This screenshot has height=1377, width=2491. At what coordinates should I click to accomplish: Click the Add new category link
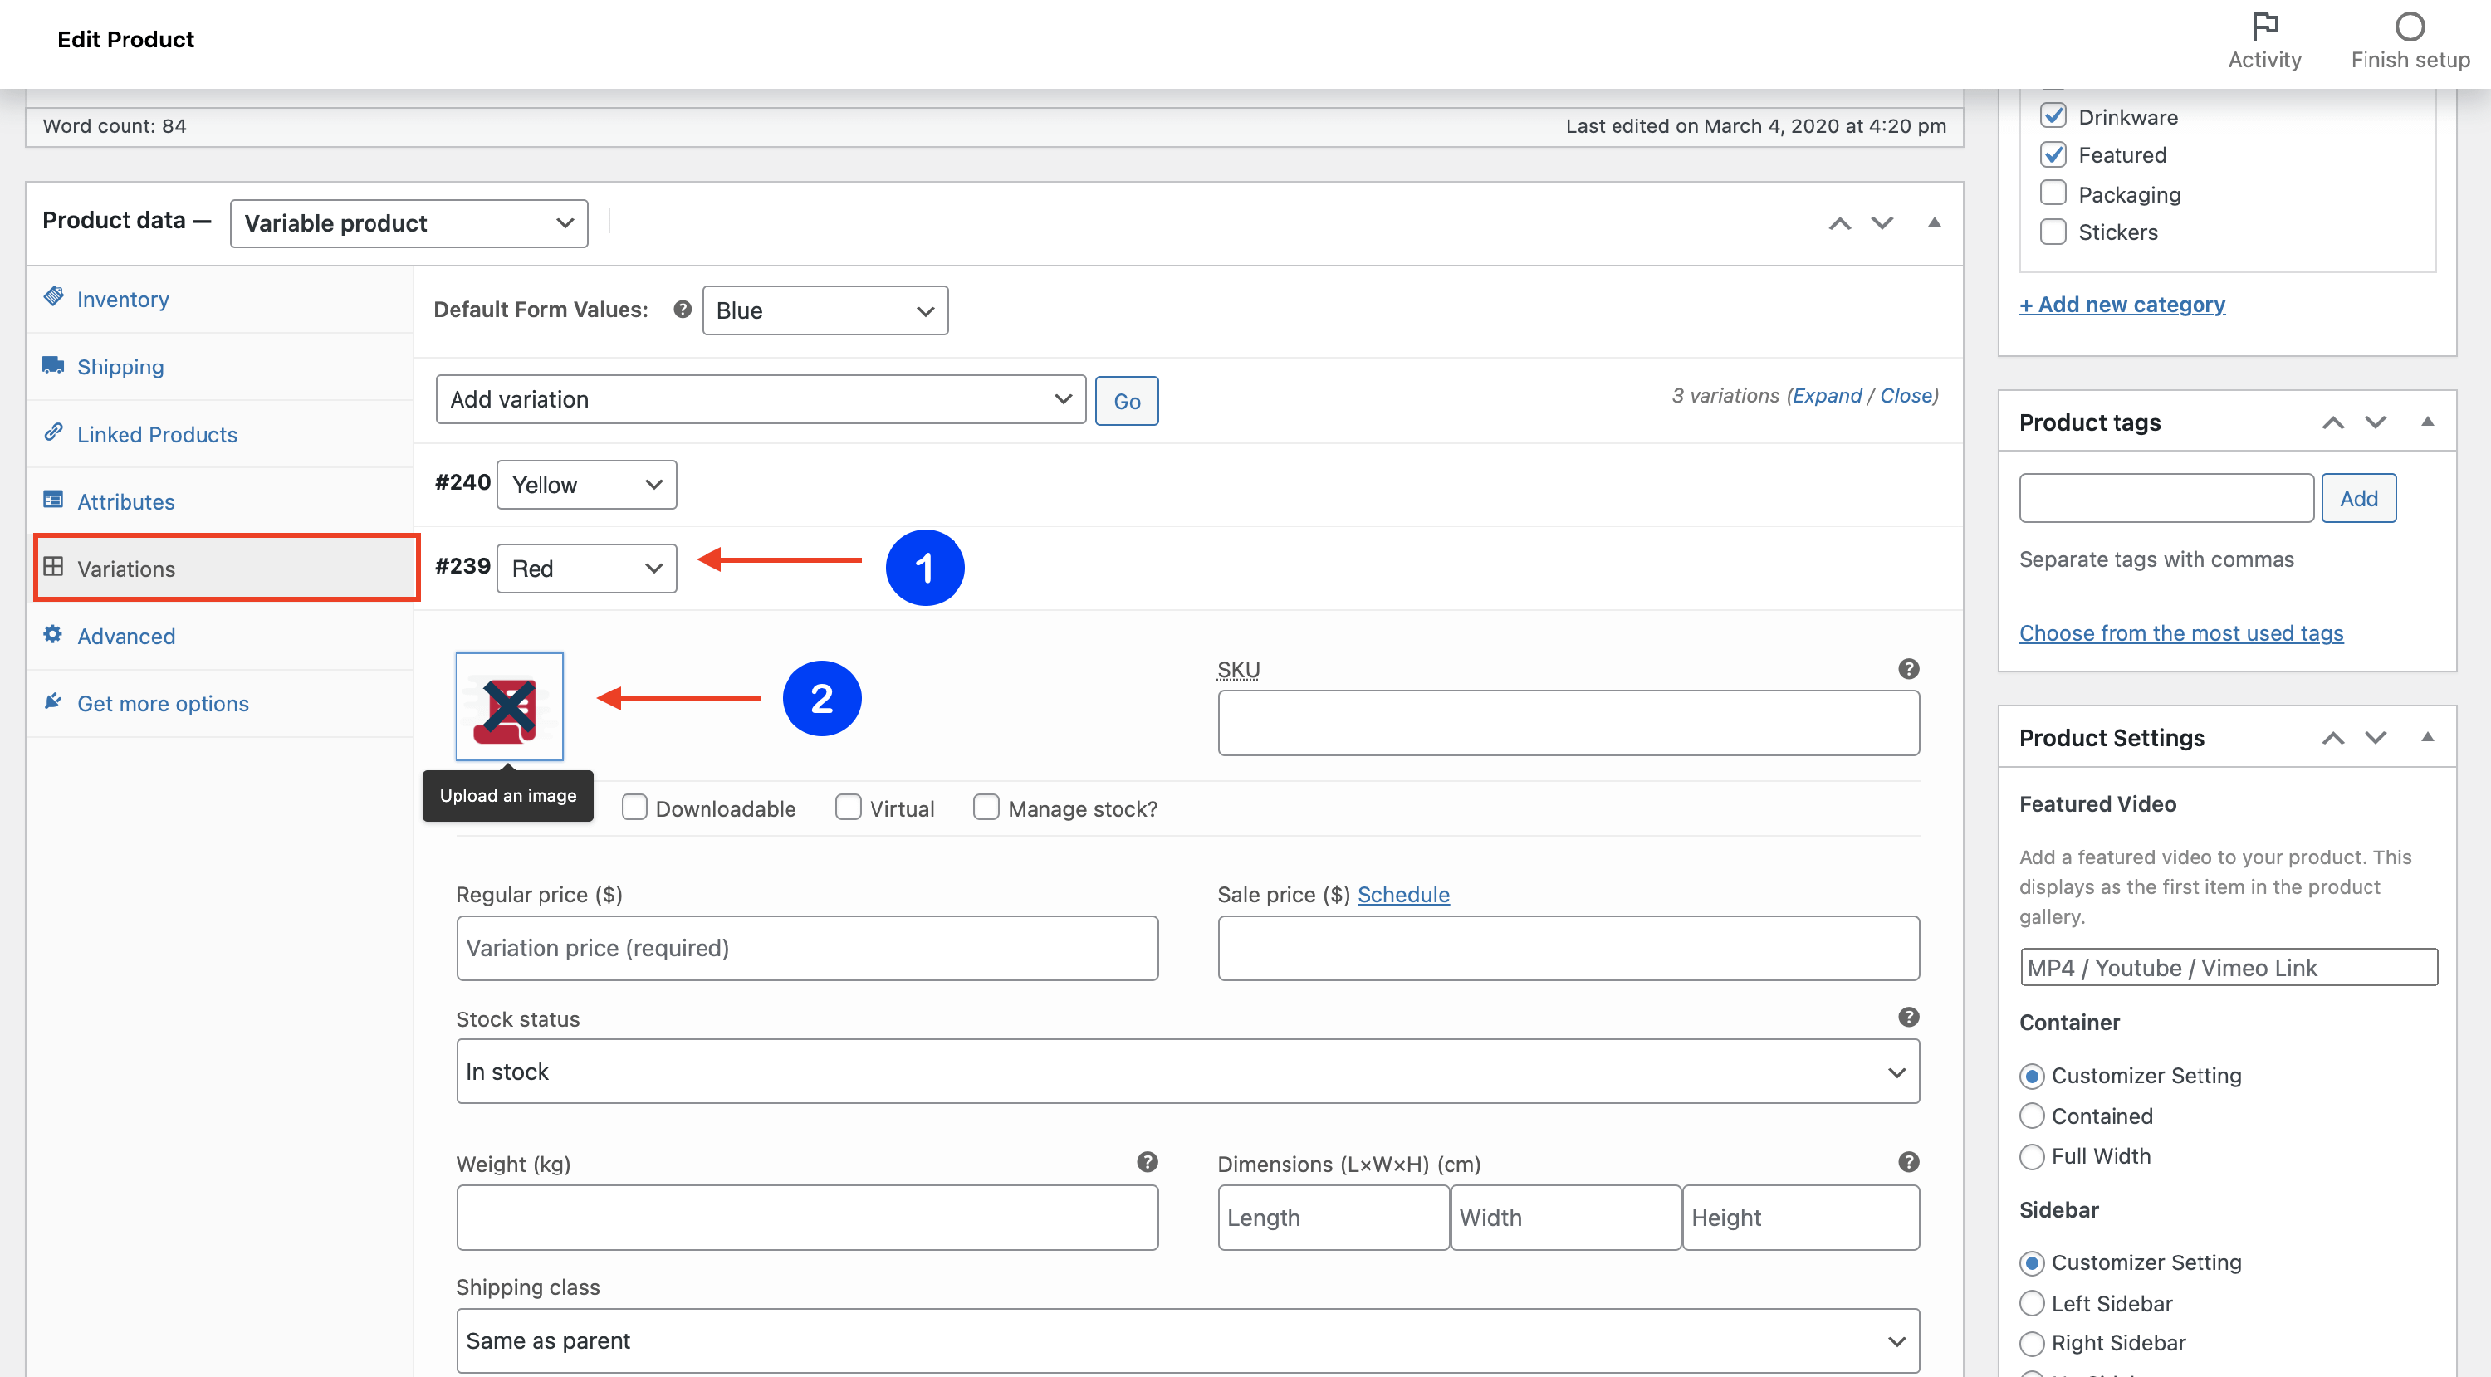pyautogui.click(x=2121, y=305)
